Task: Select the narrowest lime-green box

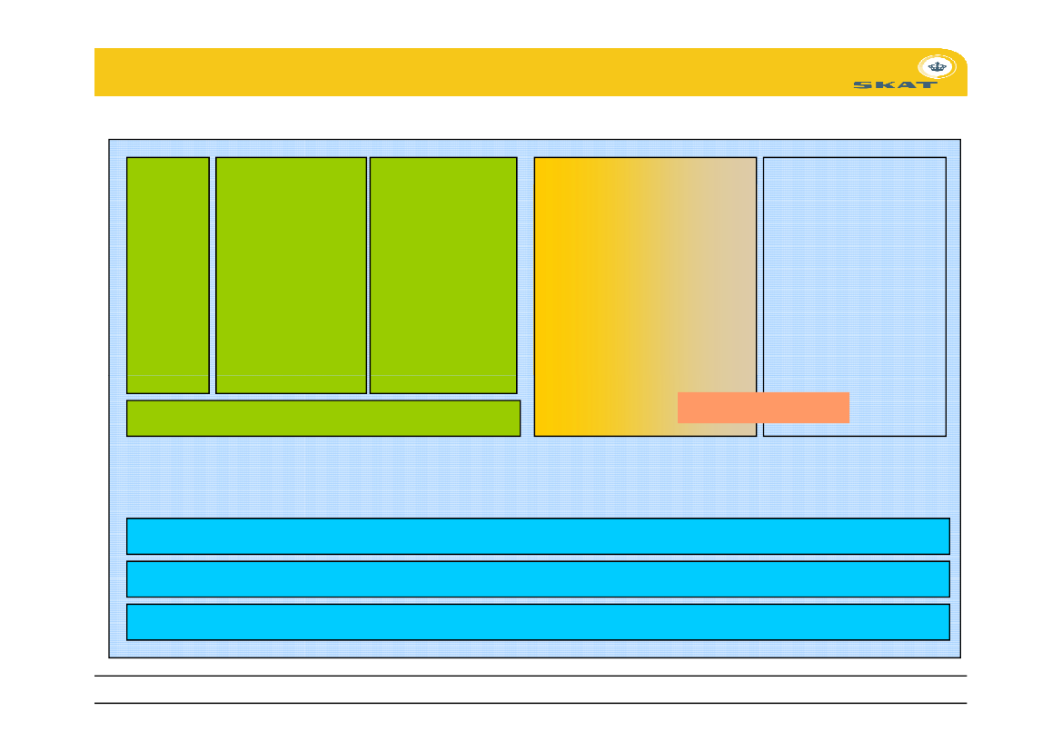Action: pyautogui.click(x=168, y=276)
